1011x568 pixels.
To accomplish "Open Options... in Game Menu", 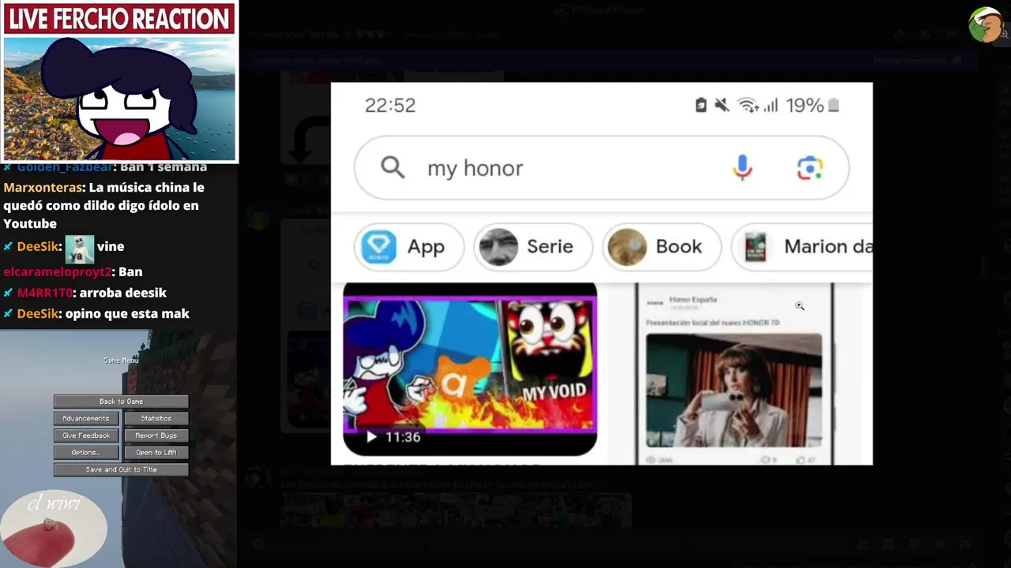I will [x=86, y=453].
